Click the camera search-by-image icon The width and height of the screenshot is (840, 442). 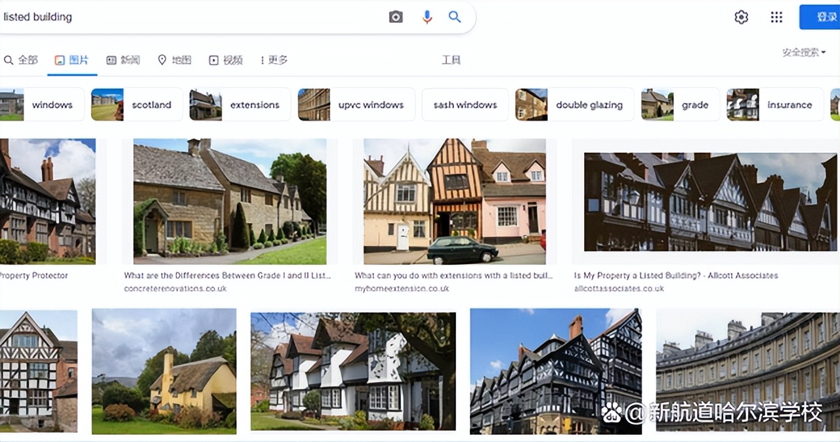[396, 17]
